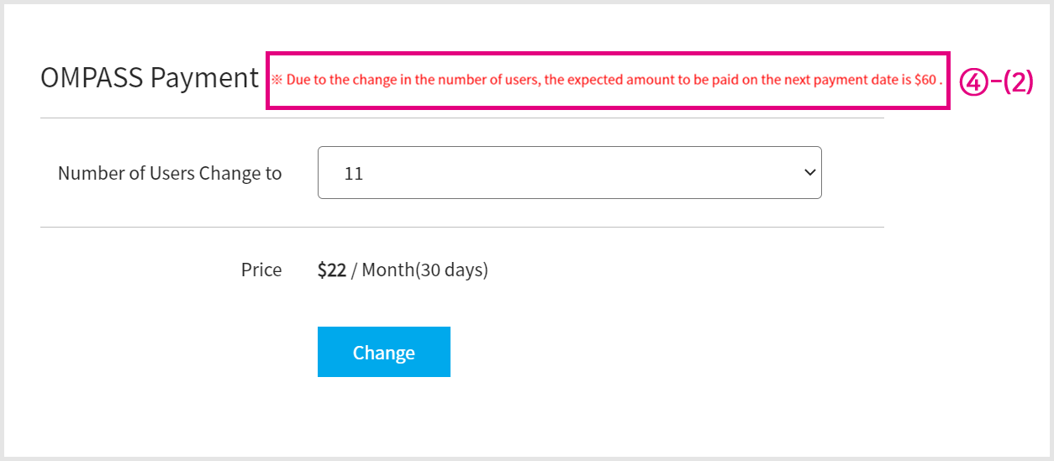The width and height of the screenshot is (1054, 461).
Task: Click the "Month(30 days)" billing period text
Action: point(426,270)
